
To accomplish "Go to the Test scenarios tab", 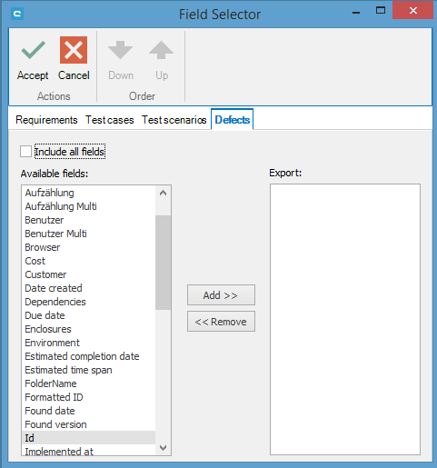I will click(174, 120).
